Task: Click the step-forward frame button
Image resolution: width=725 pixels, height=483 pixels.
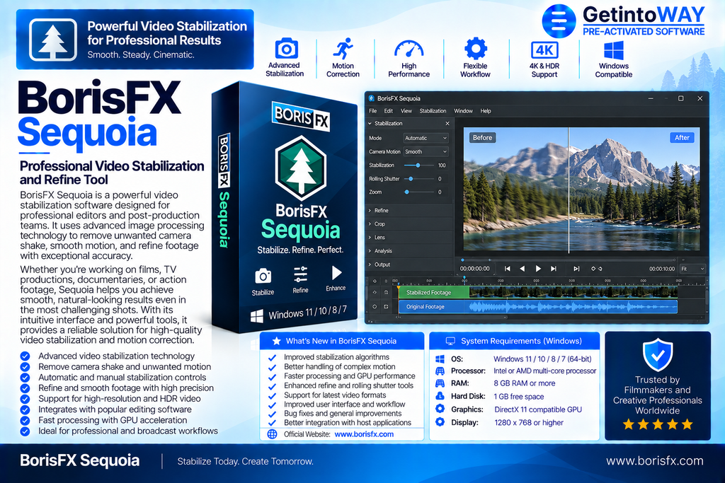Action: click(x=576, y=269)
